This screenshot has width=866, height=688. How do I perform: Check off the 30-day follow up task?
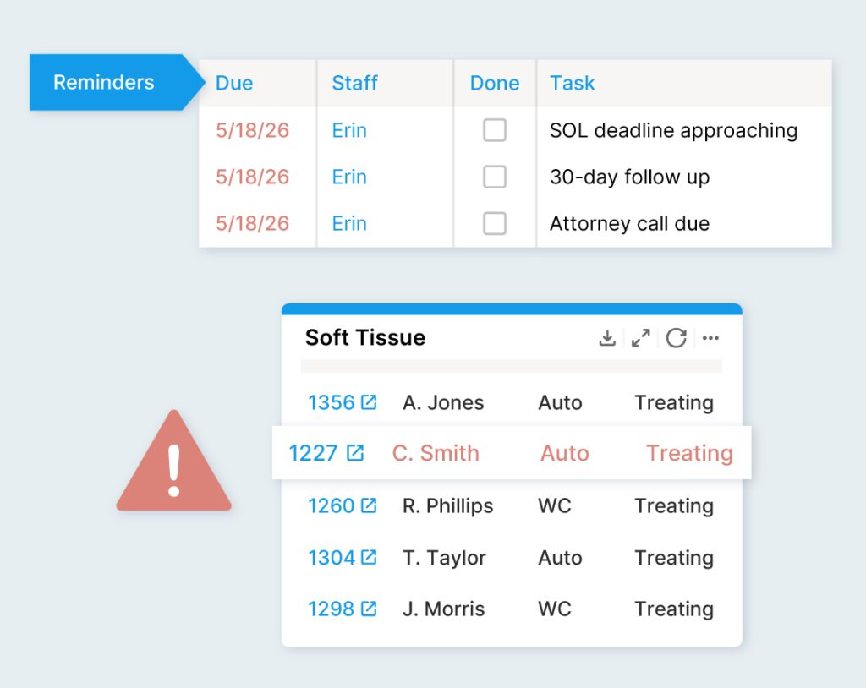pos(494,177)
